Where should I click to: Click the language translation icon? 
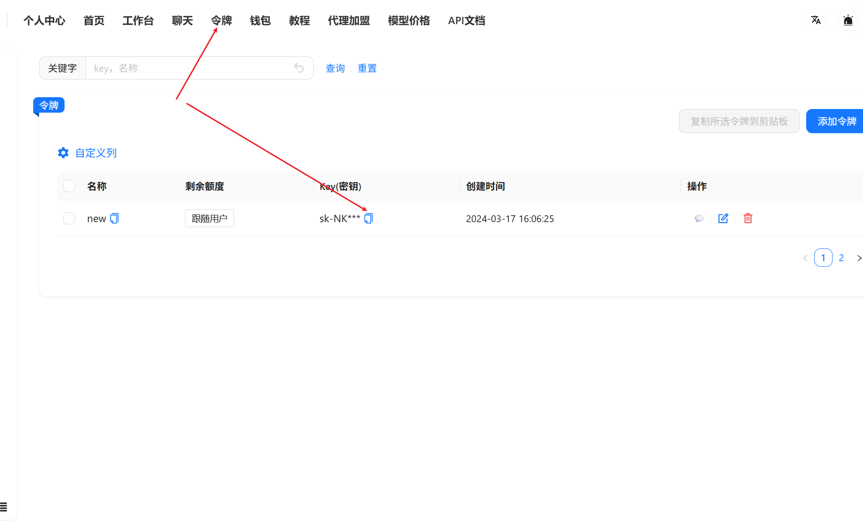tap(815, 20)
